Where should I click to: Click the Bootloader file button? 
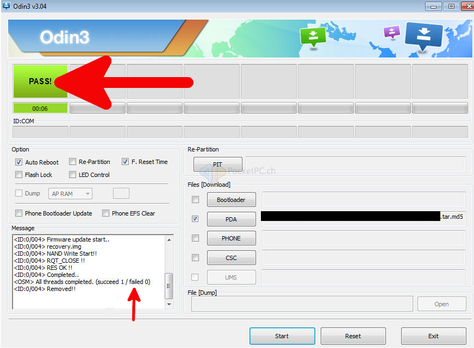coord(231,199)
